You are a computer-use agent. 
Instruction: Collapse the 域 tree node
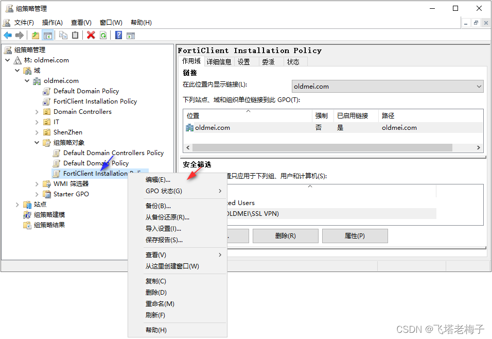pyautogui.click(x=17, y=71)
